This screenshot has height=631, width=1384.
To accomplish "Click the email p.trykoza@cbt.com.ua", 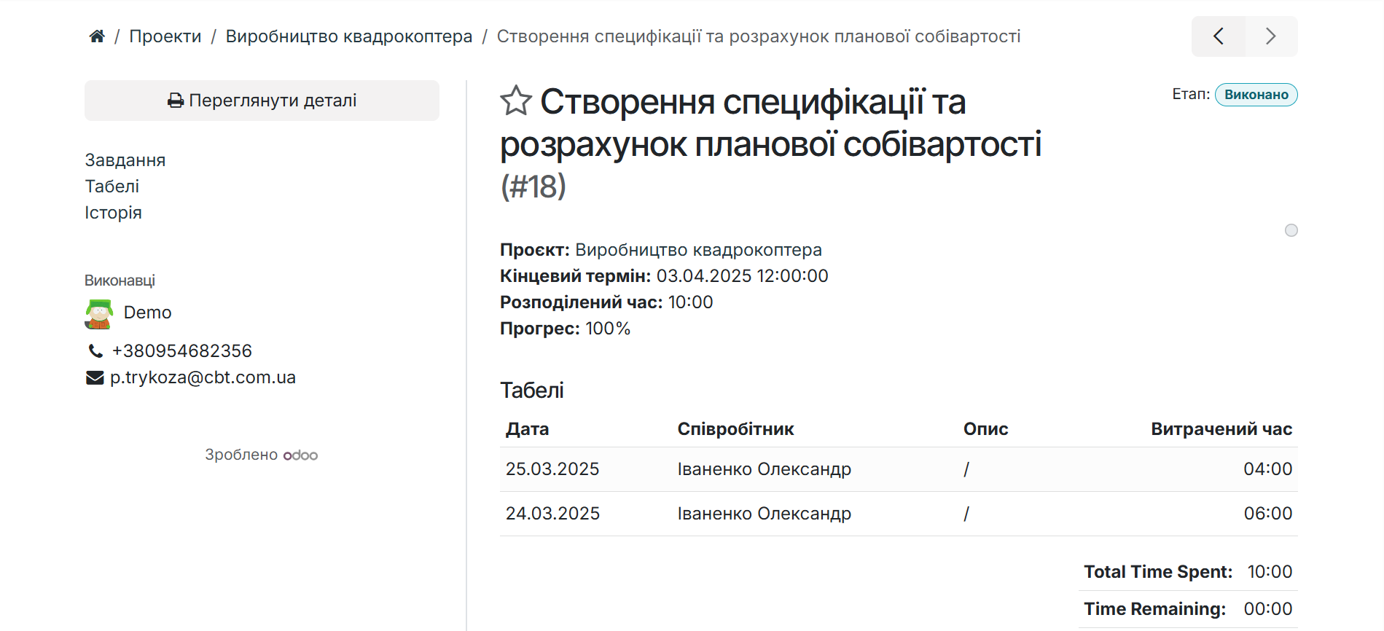I will click(x=203, y=377).
